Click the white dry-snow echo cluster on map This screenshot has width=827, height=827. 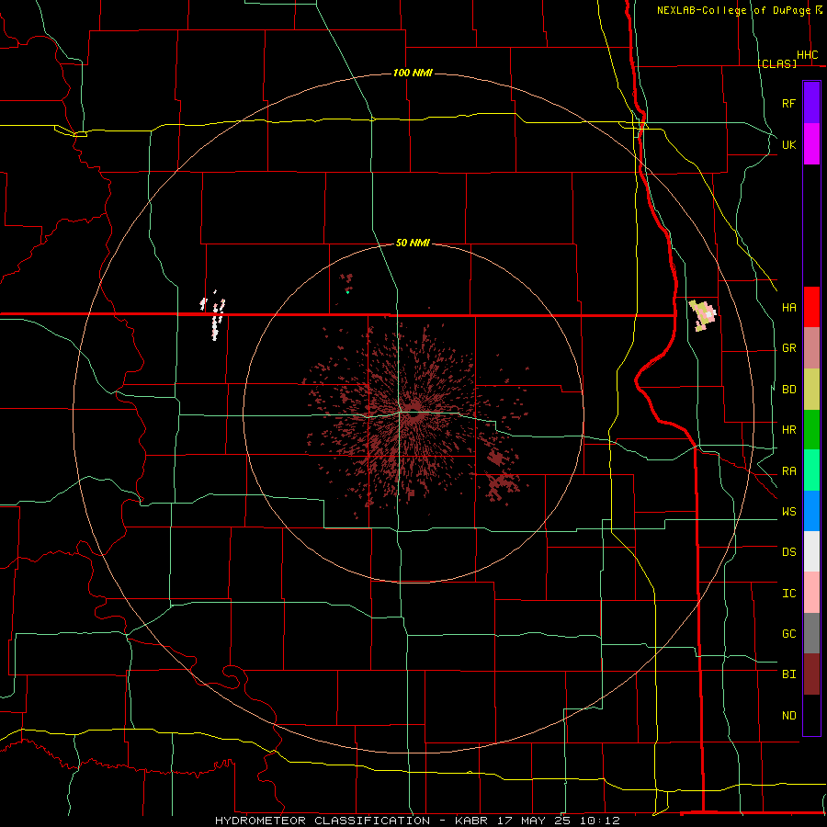click(213, 315)
